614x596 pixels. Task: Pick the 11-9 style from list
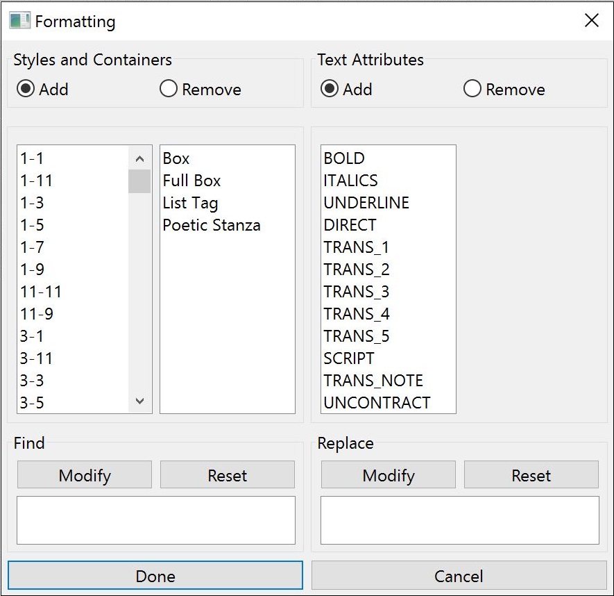point(37,314)
